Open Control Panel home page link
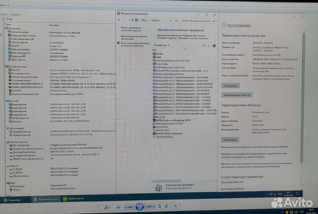Screen dimensions: 318x214 [132, 29]
